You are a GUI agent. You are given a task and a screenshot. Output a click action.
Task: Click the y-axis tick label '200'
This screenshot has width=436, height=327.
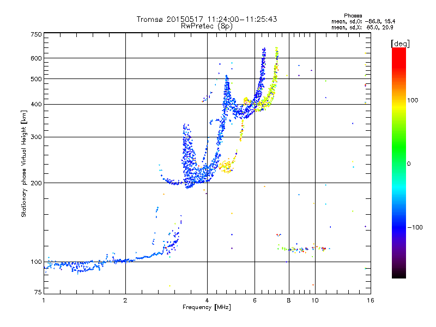(x=36, y=183)
